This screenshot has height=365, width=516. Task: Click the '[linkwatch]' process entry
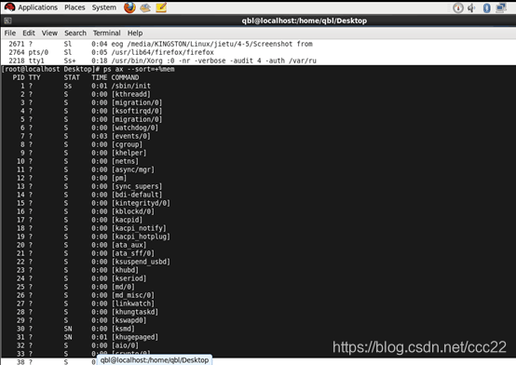pyautogui.click(x=133, y=304)
